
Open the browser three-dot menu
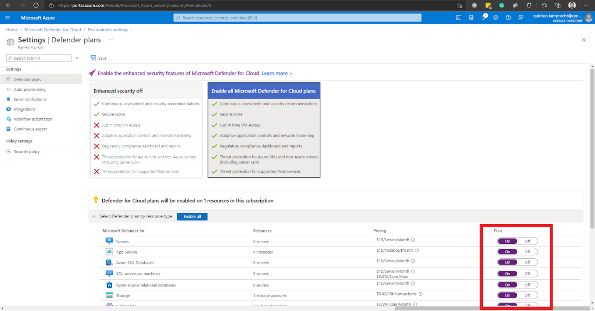586,5
